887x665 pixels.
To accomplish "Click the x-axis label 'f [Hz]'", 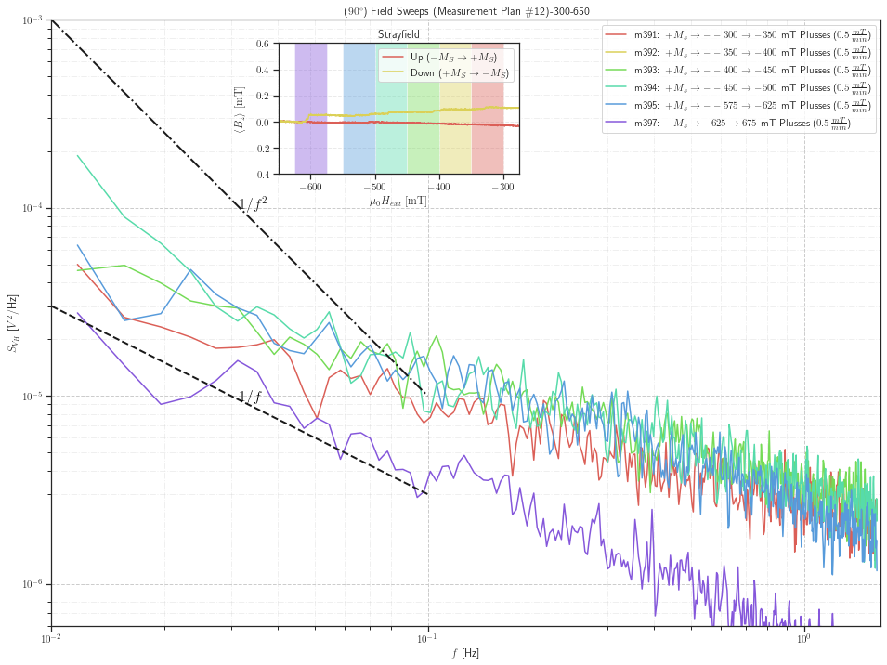I will pyautogui.click(x=466, y=654).
